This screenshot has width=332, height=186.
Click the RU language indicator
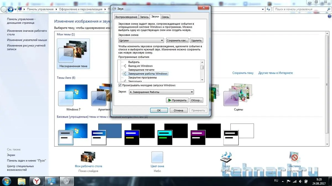[x=276, y=181]
